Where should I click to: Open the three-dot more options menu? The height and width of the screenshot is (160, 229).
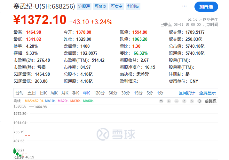(x=184, y=6)
